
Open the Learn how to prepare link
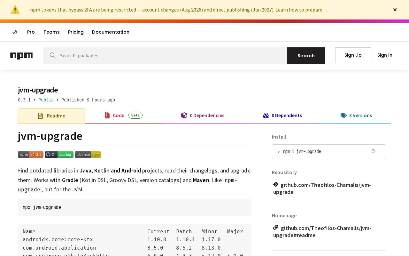302,10
